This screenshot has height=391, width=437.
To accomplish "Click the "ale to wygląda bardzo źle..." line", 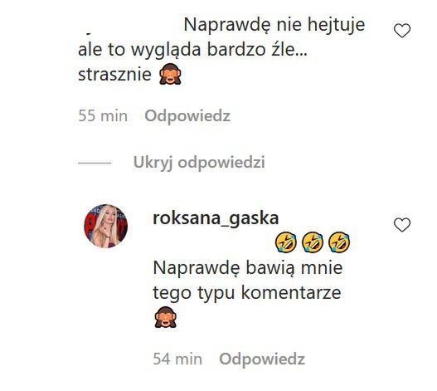I will click(192, 51).
